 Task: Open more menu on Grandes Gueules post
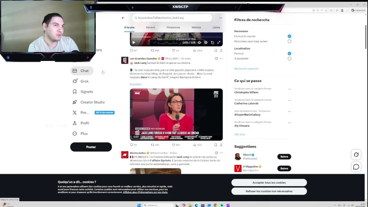point(221,59)
